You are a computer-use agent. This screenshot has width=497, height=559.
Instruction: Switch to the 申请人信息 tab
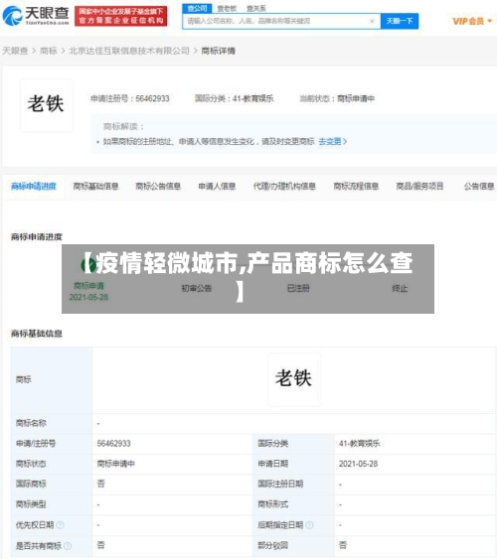(x=217, y=186)
